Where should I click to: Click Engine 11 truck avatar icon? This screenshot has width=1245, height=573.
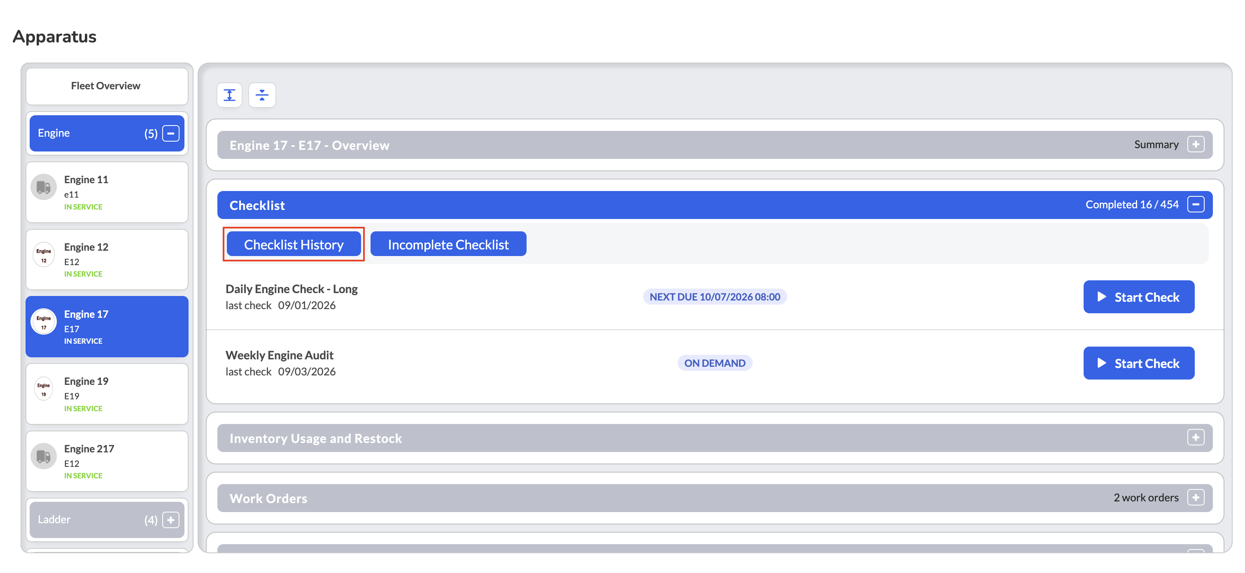44,187
